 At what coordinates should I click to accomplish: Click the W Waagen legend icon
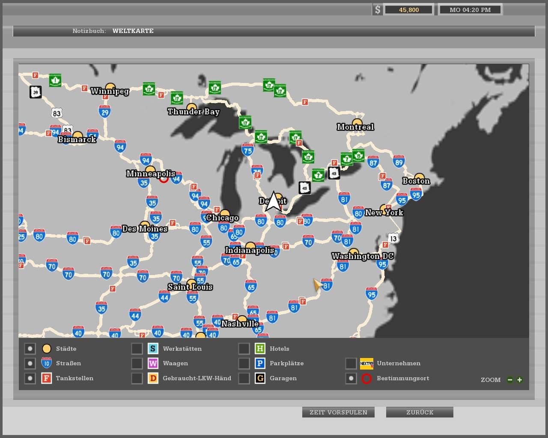153,364
